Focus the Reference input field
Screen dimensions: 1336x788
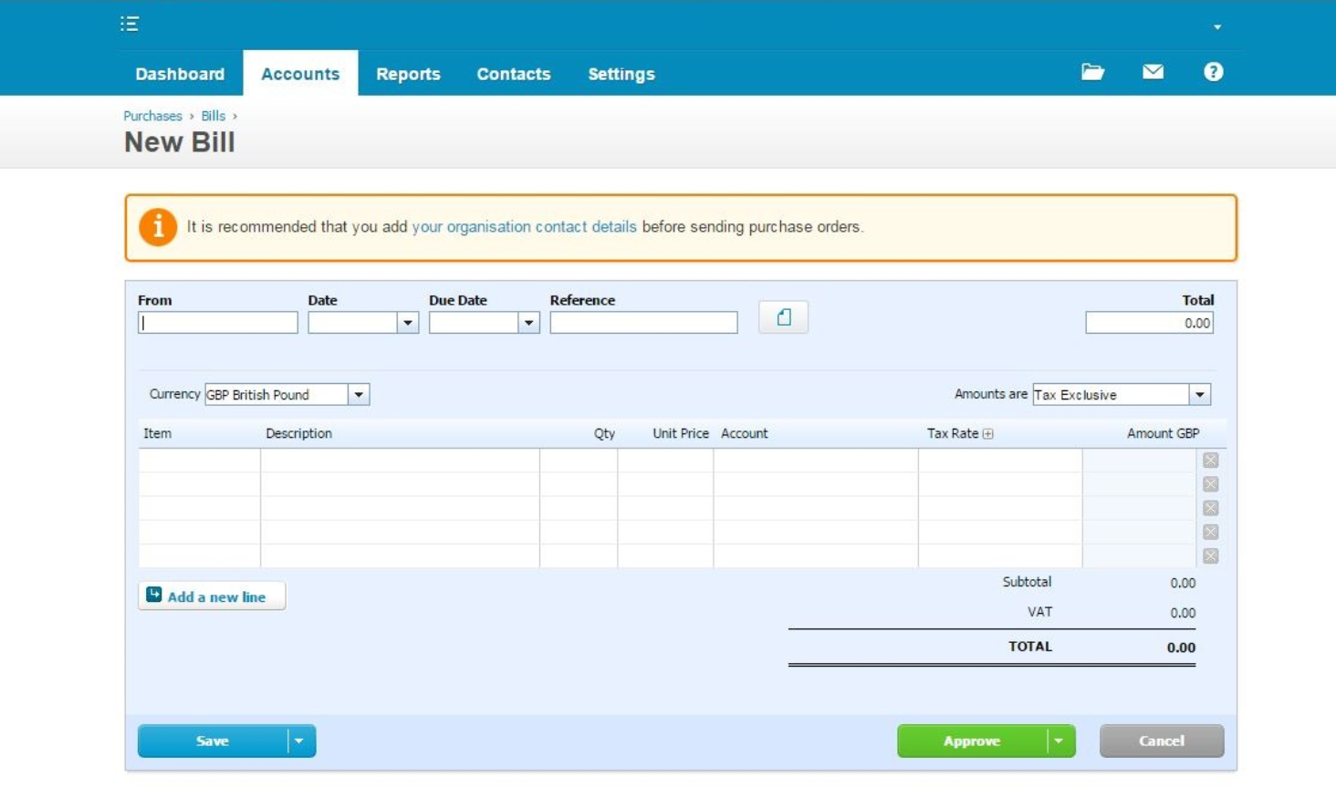tap(643, 323)
